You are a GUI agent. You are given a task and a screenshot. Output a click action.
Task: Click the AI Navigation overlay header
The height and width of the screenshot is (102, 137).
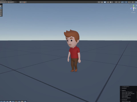pyautogui.click(x=128, y=87)
